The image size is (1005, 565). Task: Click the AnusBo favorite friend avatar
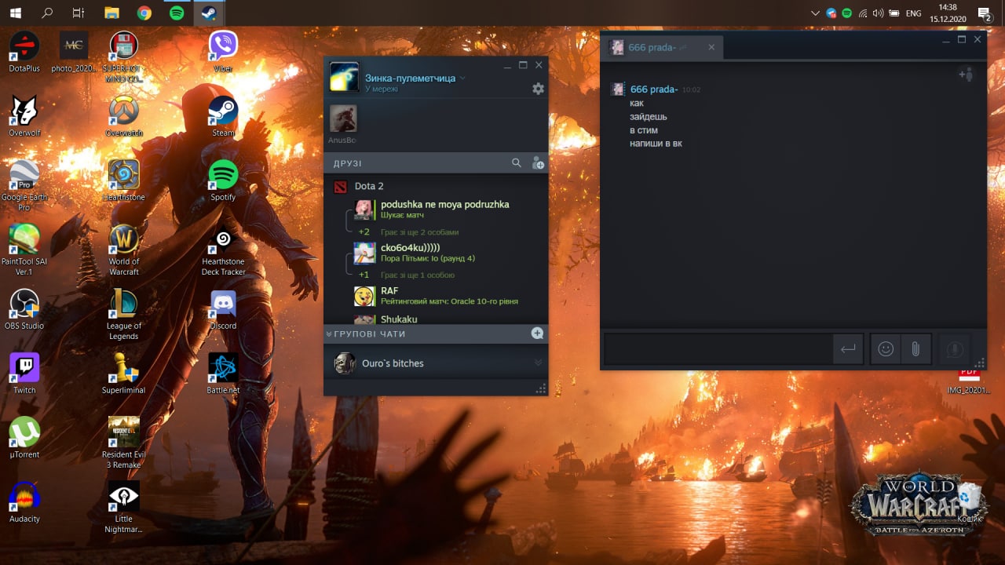(342, 118)
